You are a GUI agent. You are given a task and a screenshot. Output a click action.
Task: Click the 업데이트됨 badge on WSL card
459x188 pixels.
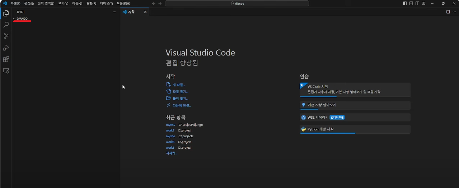337,117
